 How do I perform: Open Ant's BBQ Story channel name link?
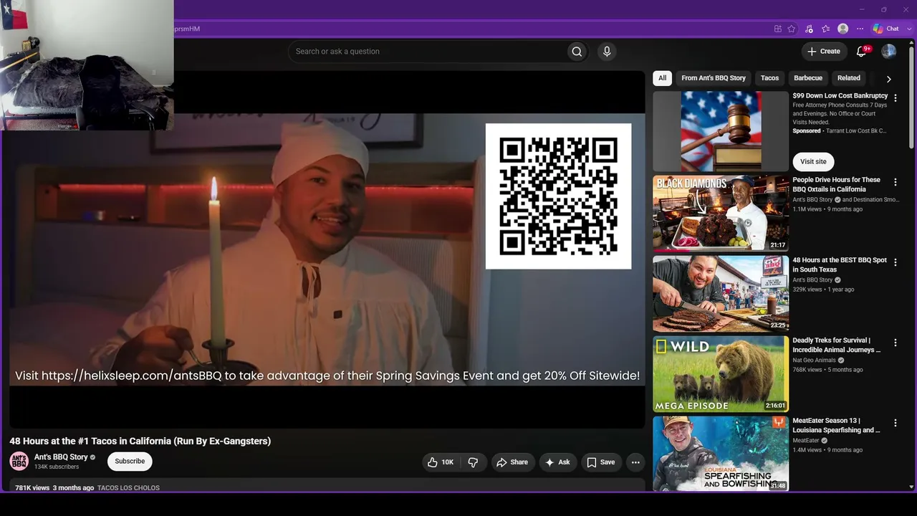[x=61, y=457]
